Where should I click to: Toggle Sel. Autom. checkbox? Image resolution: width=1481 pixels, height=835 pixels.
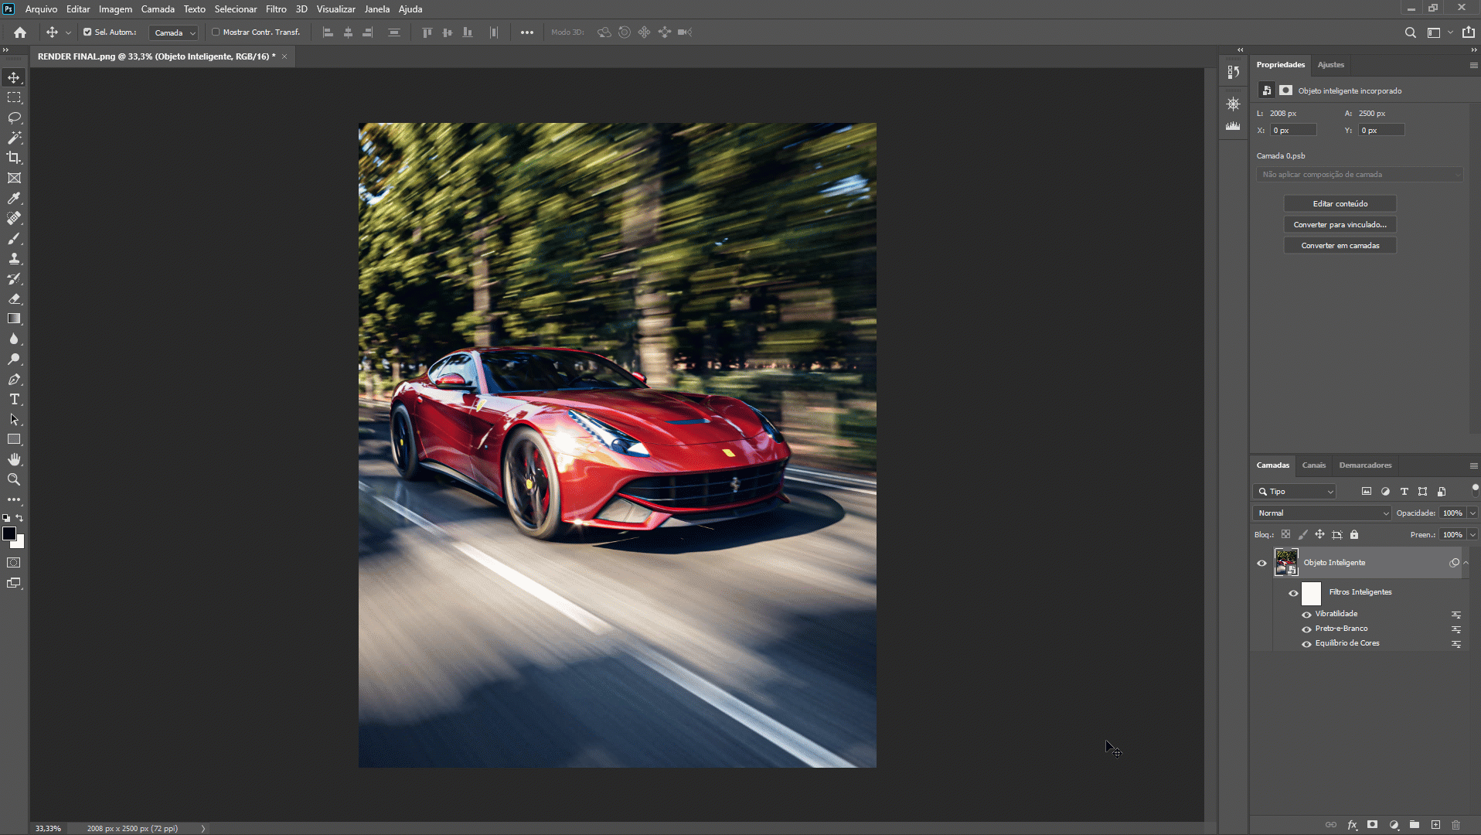[x=87, y=32]
